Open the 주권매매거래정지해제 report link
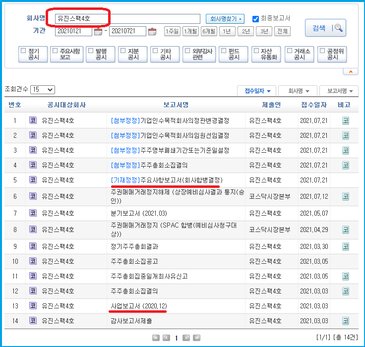This screenshot has height=347, width=365. [178, 196]
